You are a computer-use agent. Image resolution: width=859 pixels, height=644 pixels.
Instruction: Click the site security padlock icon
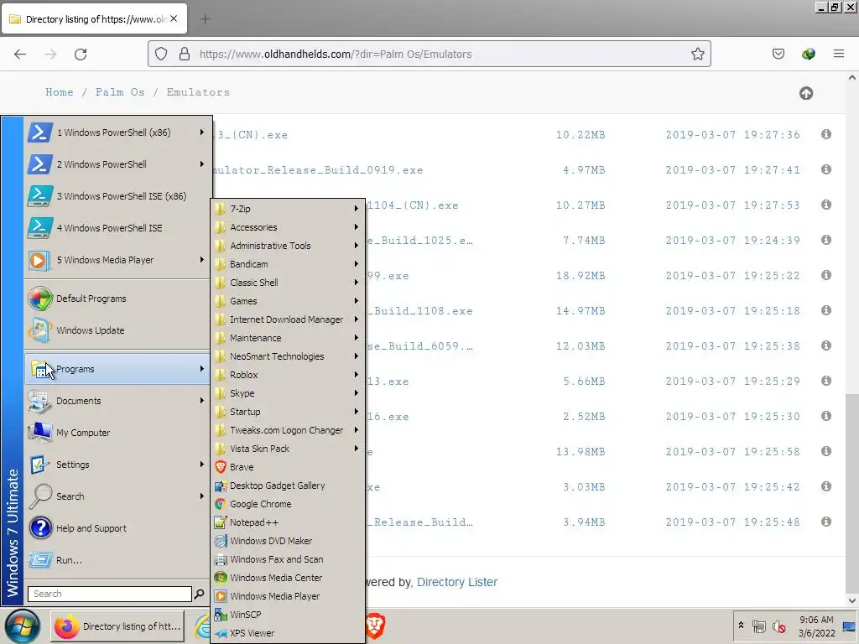[185, 54]
